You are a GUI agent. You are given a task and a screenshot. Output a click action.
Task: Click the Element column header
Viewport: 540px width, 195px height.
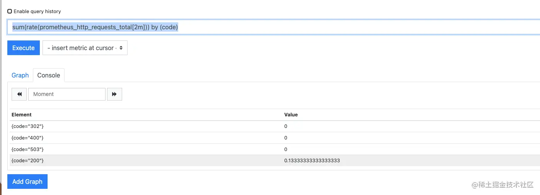click(22, 115)
